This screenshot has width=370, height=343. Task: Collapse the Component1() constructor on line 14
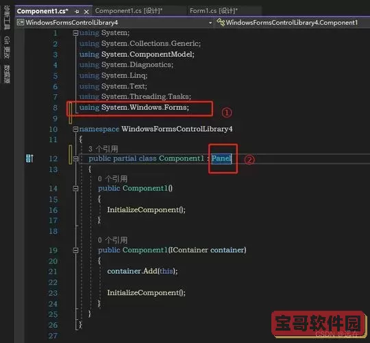[x=75, y=189]
